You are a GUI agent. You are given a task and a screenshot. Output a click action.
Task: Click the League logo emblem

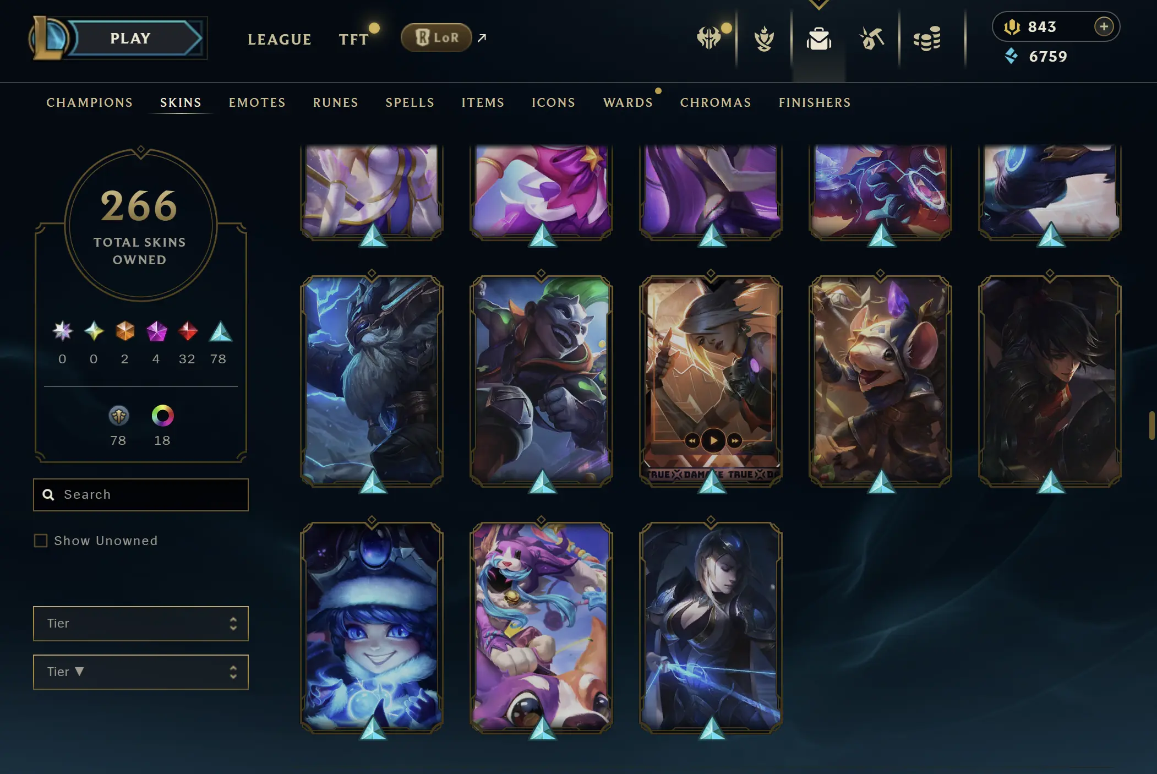click(x=49, y=37)
